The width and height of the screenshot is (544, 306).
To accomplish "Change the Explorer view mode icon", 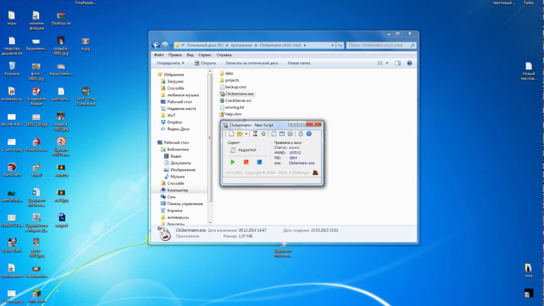I will tap(380, 63).
